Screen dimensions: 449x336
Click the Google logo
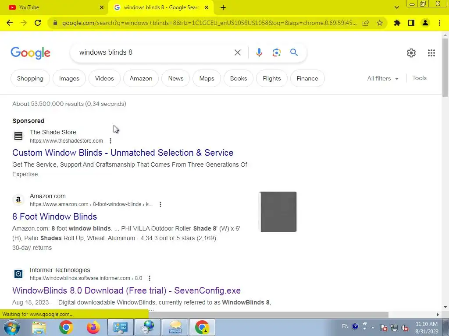(30, 53)
